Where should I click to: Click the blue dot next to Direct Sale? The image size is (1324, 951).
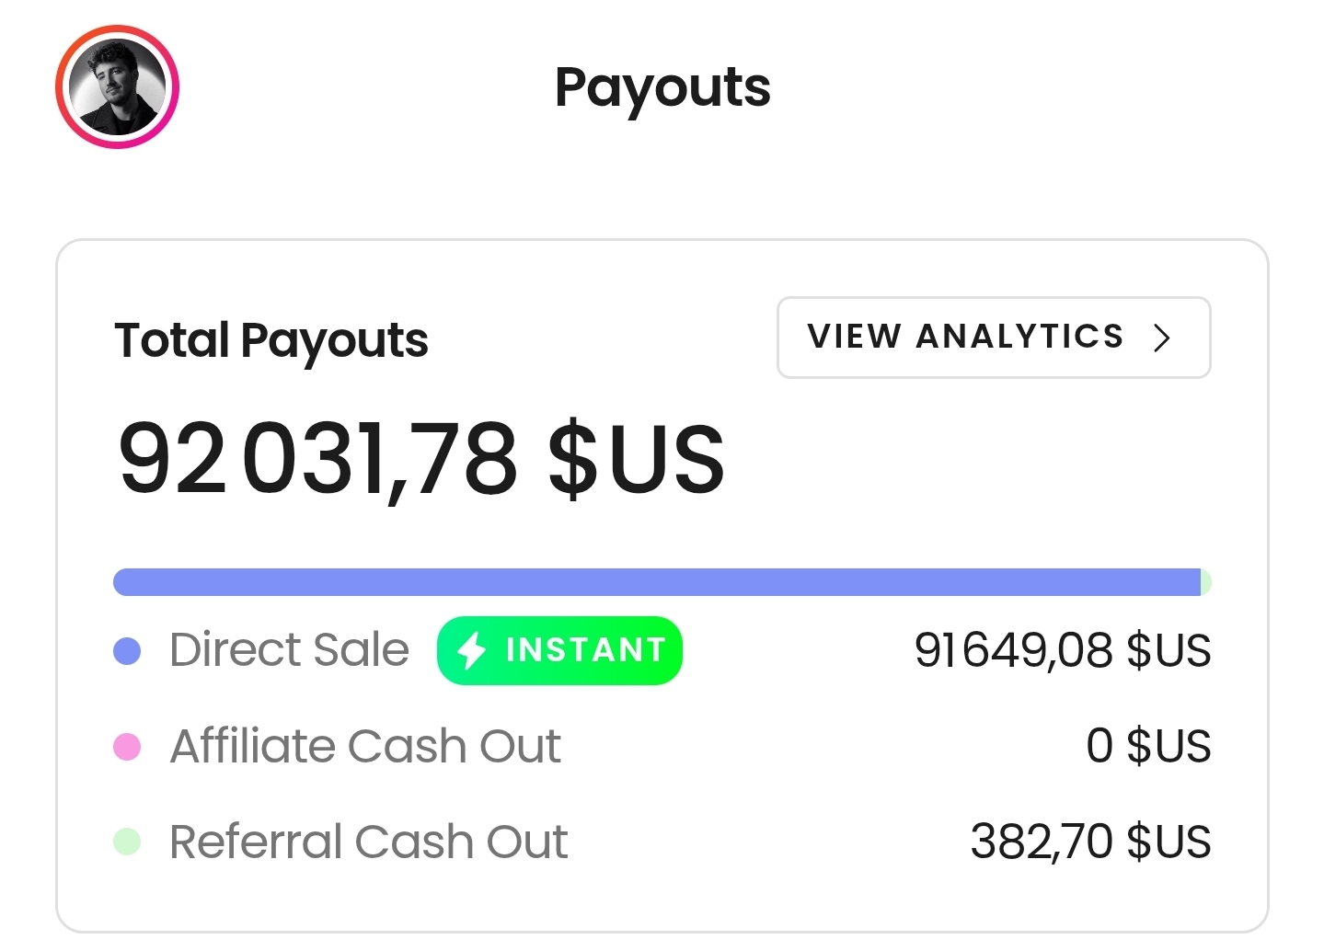tap(128, 651)
